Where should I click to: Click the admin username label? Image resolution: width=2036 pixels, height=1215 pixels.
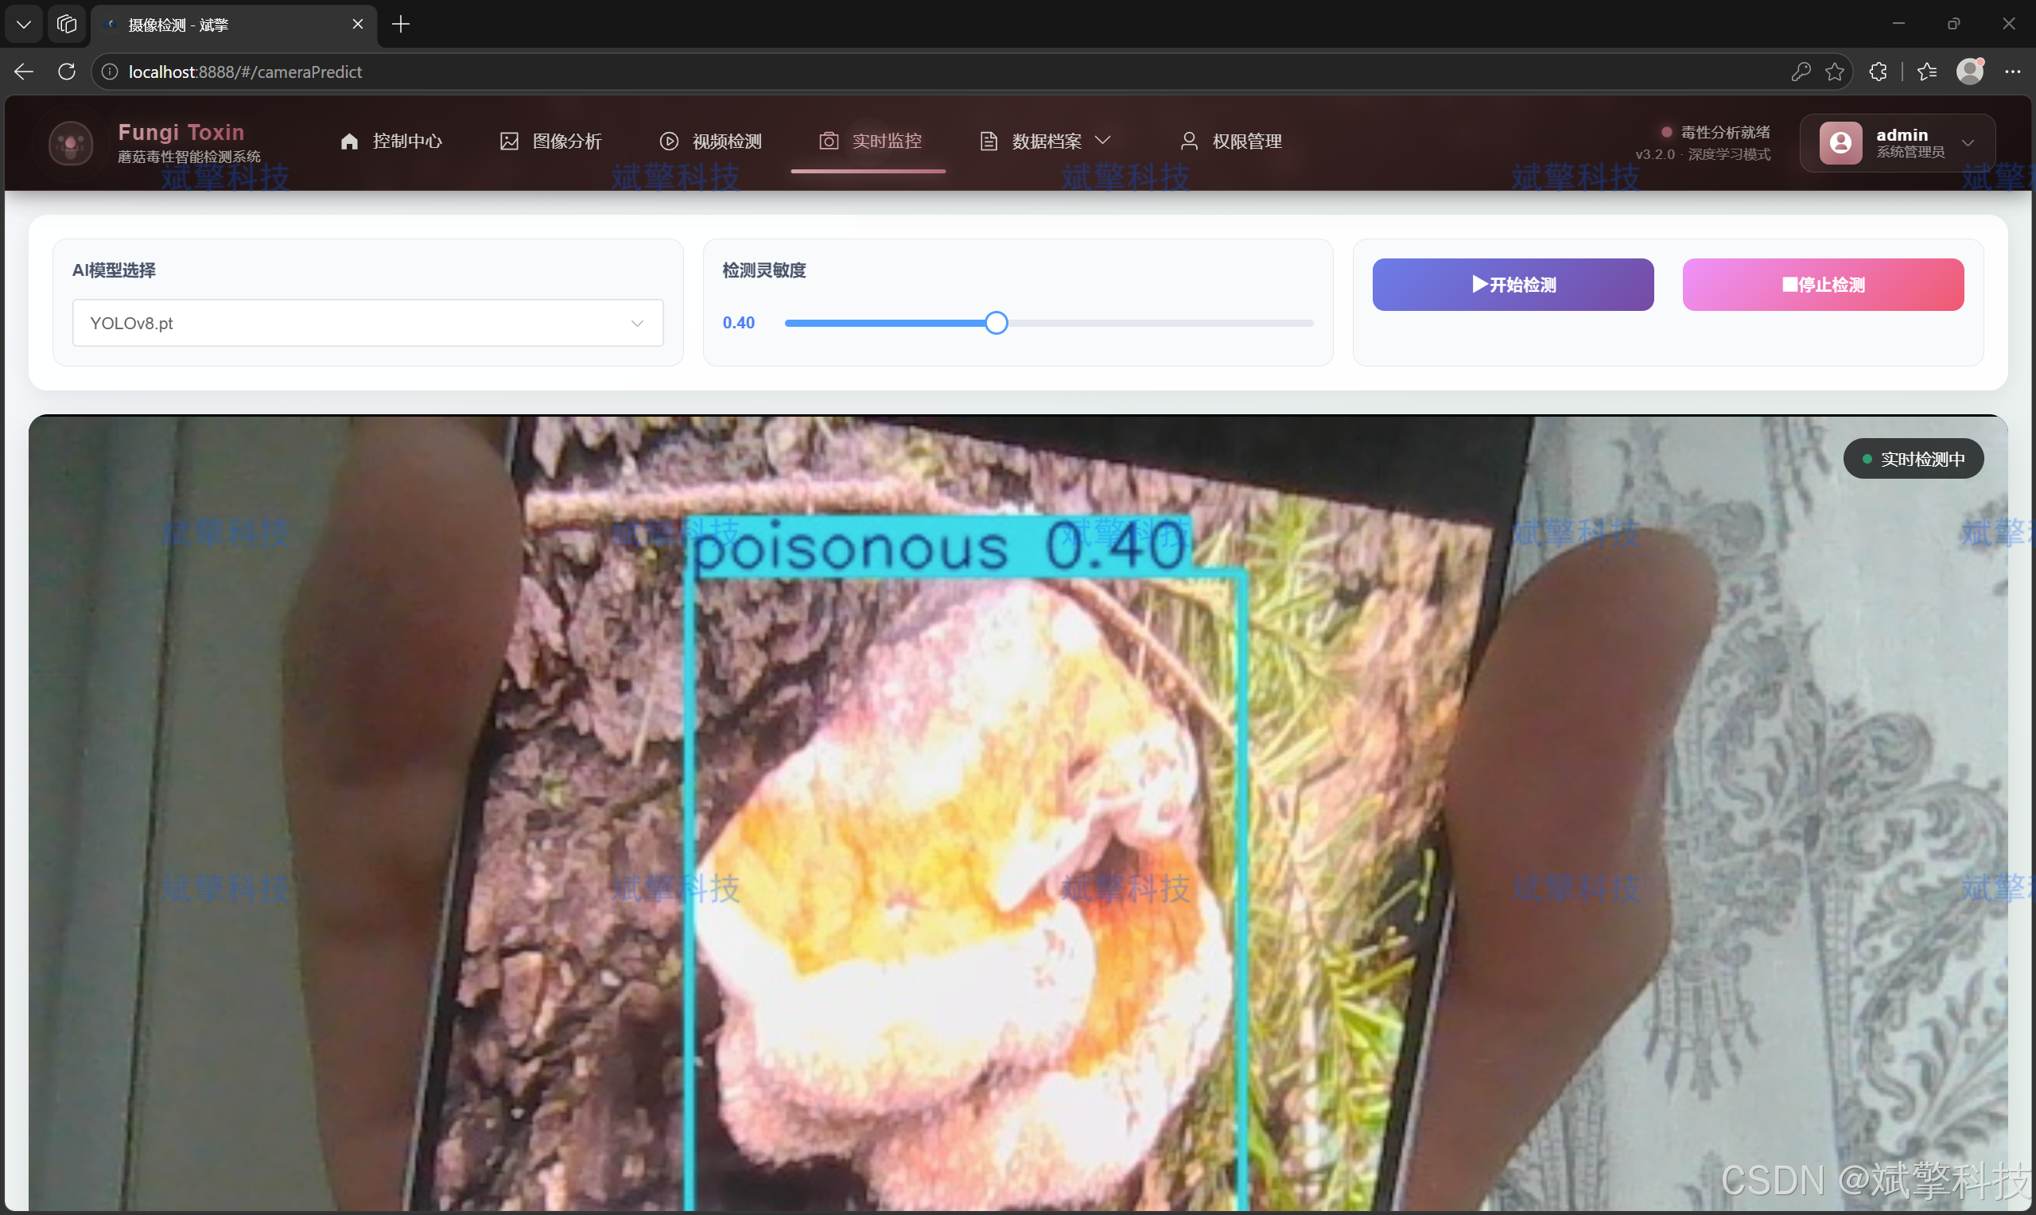(x=1902, y=135)
